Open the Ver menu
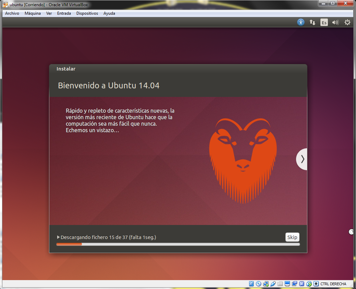This screenshot has width=356, height=289. coord(49,13)
